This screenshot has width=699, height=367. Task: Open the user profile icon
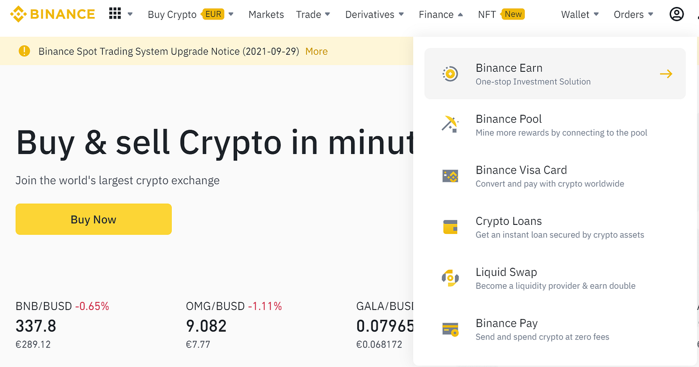point(677,14)
